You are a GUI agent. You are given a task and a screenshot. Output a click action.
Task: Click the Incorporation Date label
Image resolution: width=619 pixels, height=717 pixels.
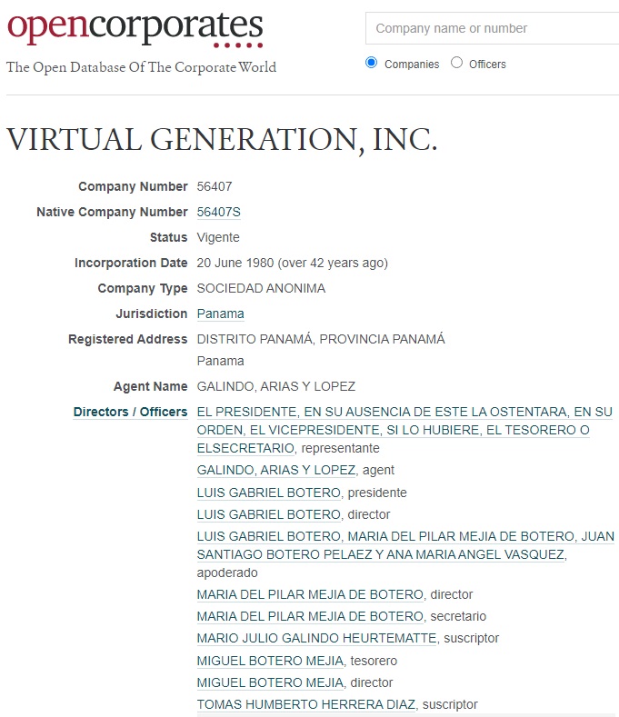point(131,263)
